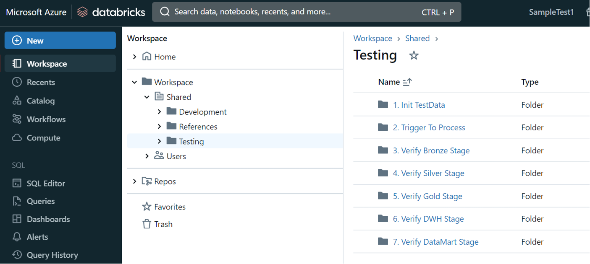Collapse the Shared folder tree

pos(147,97)
